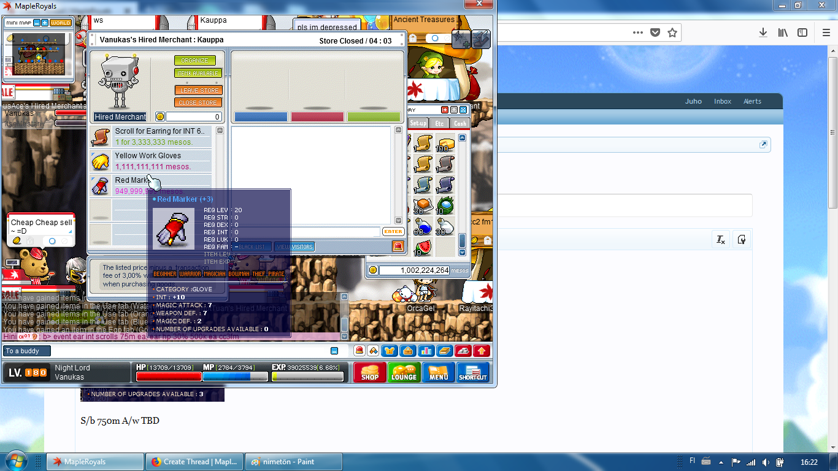Viewport: 838px width, 471px height.
Task: Click the minimap minus button
Action: click(x=37, y=23)
